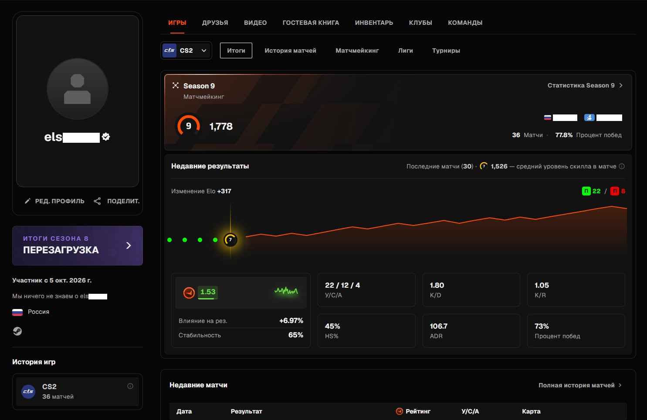This screenshot has height=420, width=647.
Task: Click the level 9 skill badge
Action: tap(188, 126)
